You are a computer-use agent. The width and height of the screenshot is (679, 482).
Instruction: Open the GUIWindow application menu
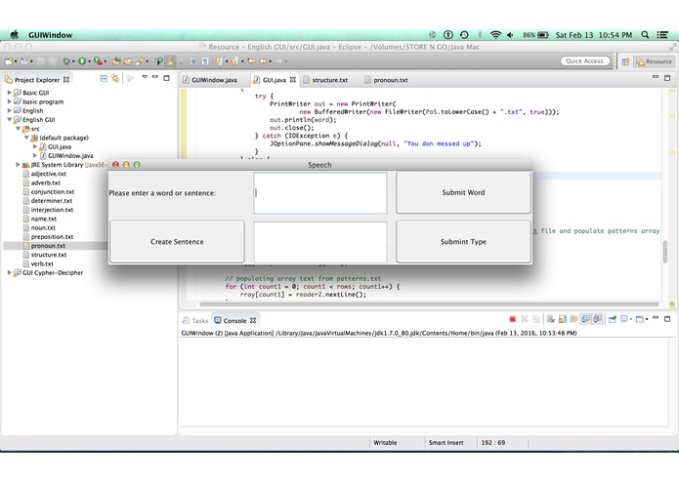50,35
